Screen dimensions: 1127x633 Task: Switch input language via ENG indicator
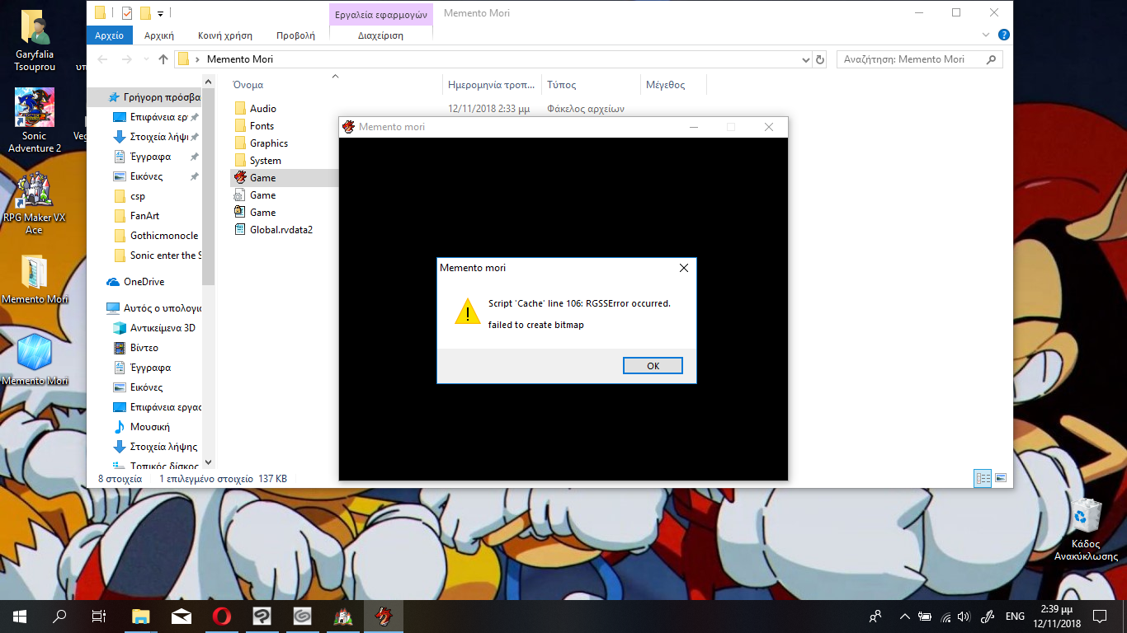(1015, 616)
